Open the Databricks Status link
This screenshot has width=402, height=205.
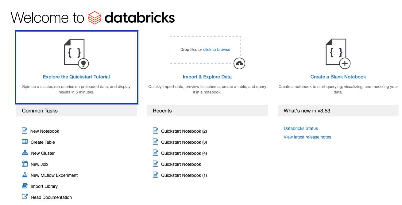[301, 128]
